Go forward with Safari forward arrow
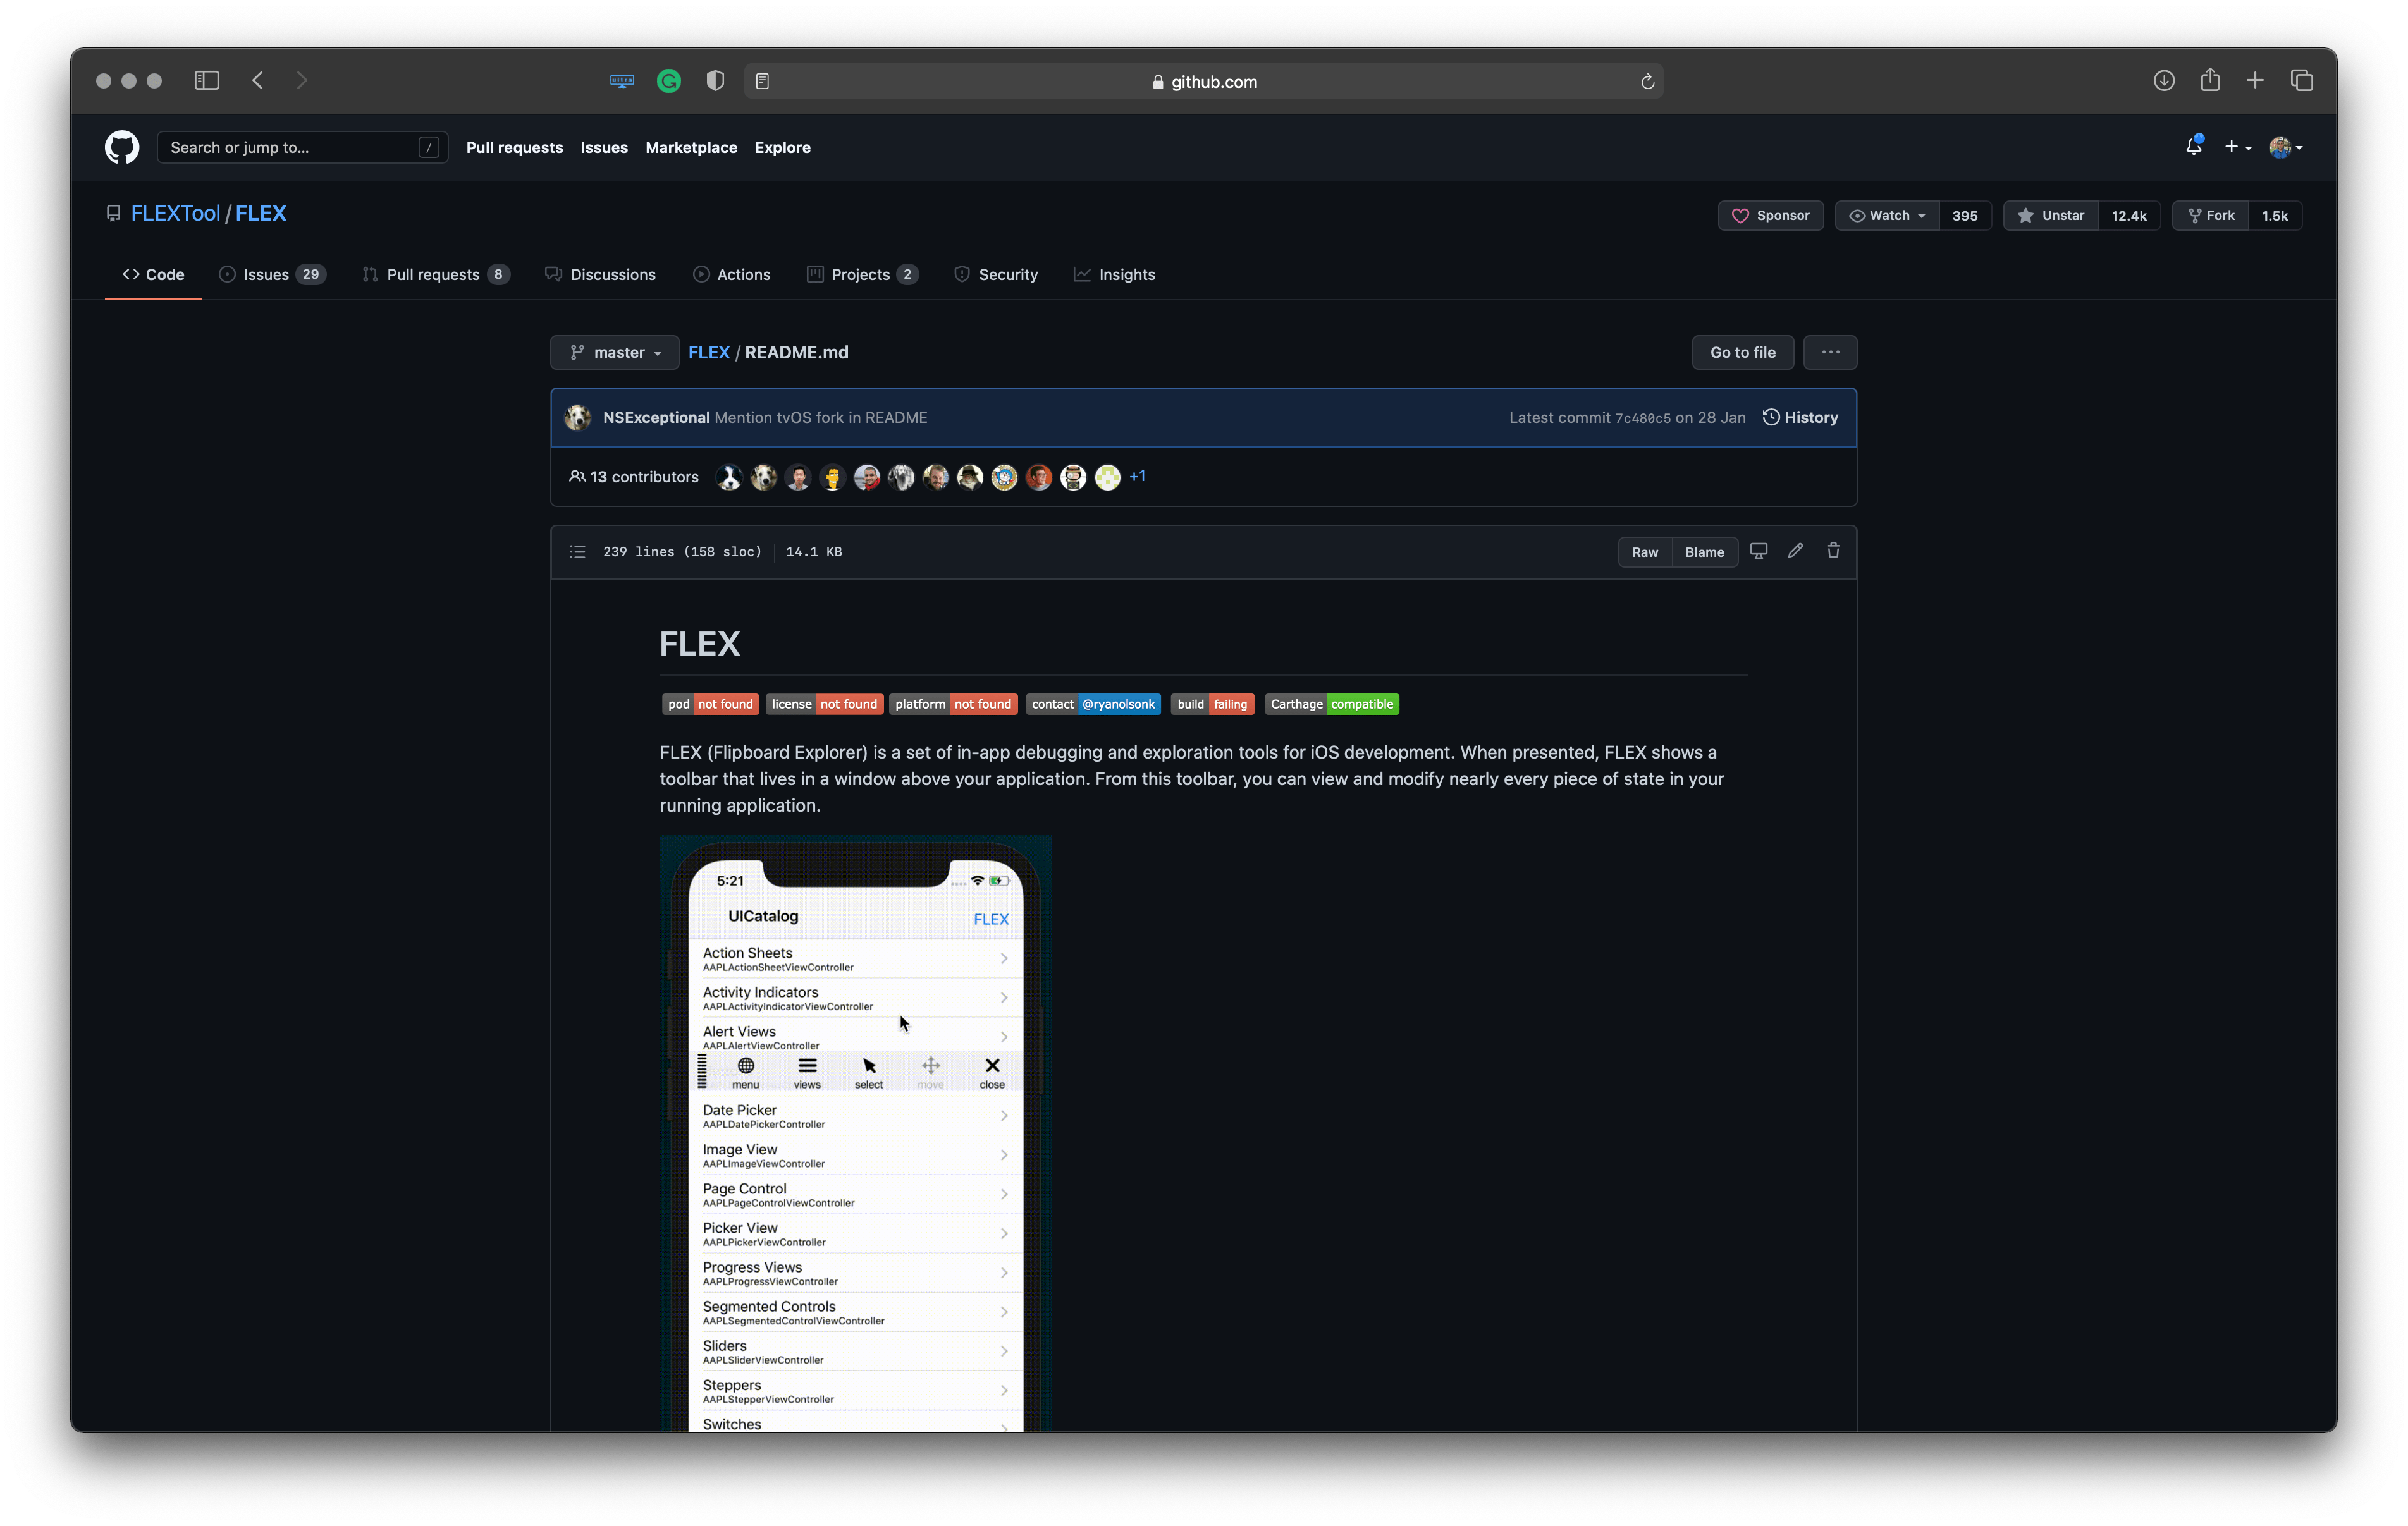2408x1526 pixels. point(302,80)
